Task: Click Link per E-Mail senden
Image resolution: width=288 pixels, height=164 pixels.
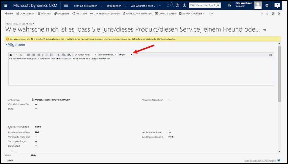Action: [x=105, y=13]
